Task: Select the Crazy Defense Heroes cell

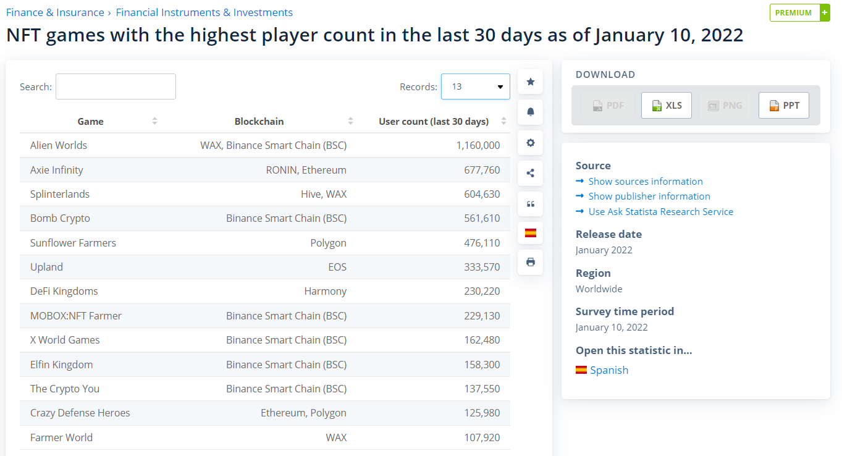Action: (x=80, y=413)
